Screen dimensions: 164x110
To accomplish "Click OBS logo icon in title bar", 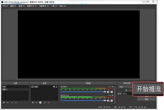I will 2,2.
